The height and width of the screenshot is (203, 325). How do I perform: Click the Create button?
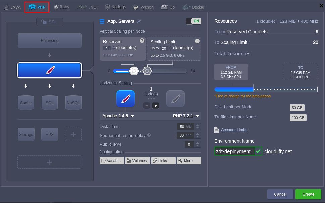coord(308,194)
